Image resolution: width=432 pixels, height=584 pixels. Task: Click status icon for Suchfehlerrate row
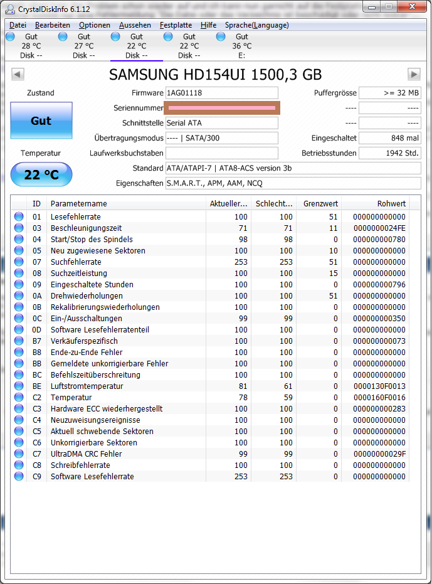(x=19, y=262)
